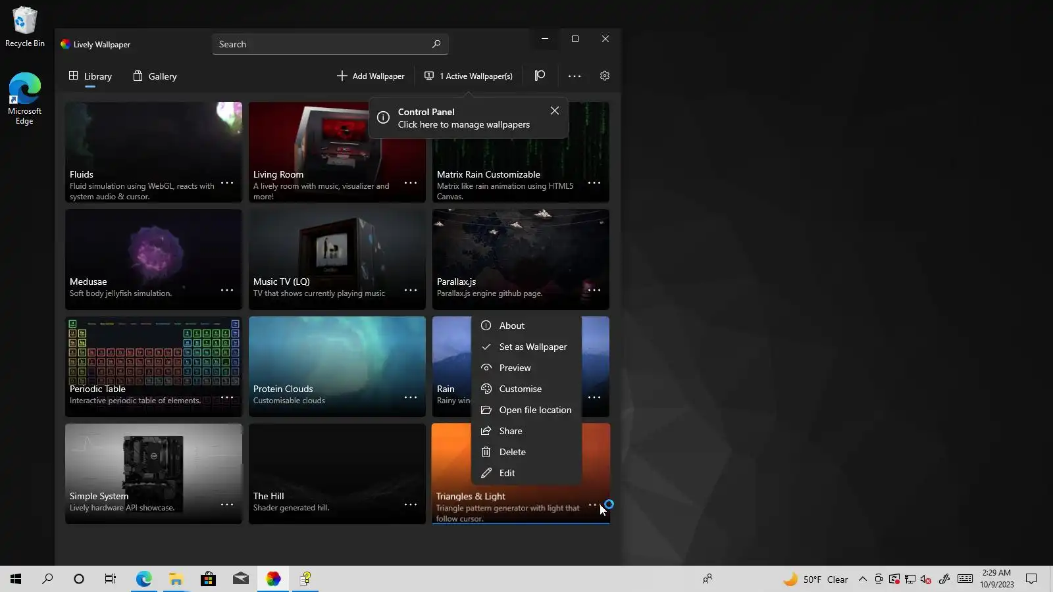Launch Microsoft Store from the taskbar
The width and height of the screenshot is (1053, 592).
208,579
